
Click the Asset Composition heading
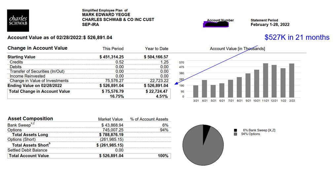[30, 119]
